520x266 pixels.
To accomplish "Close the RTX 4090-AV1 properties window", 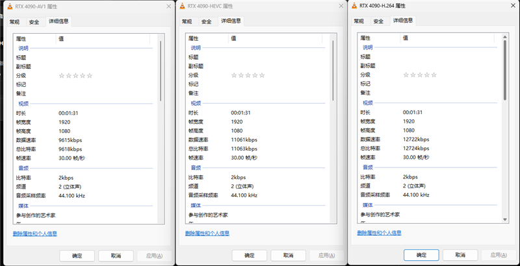I will [x=169, y=6].
